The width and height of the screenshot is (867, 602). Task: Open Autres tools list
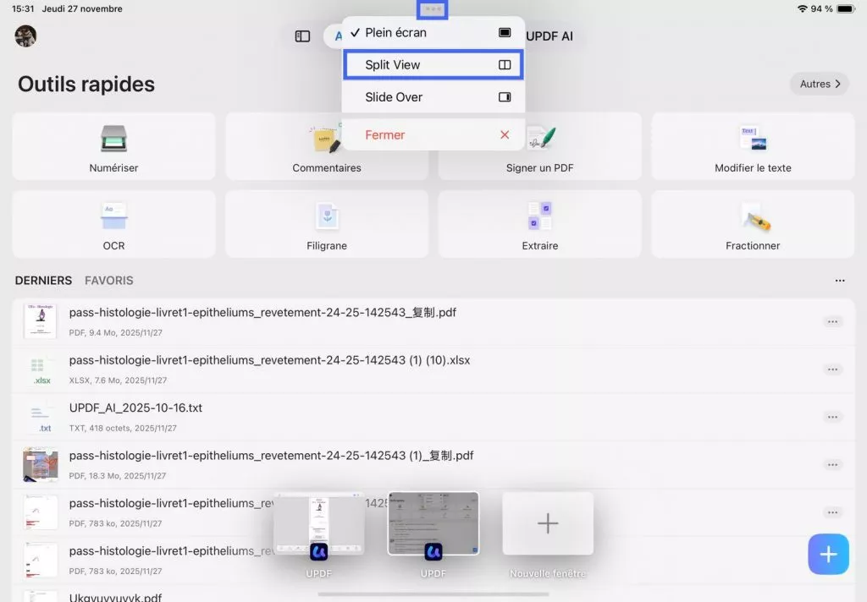pyautogui.click(x=820, y=84)
